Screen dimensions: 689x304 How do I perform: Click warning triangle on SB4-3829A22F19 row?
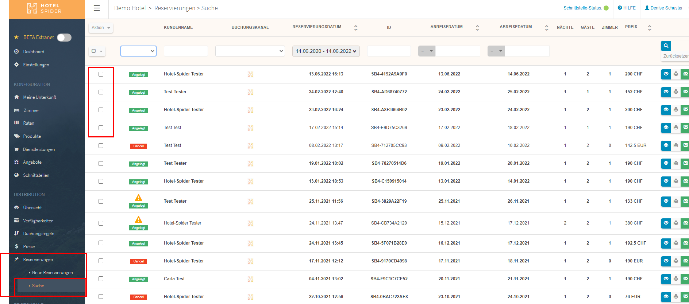click(x=138, y=198)
